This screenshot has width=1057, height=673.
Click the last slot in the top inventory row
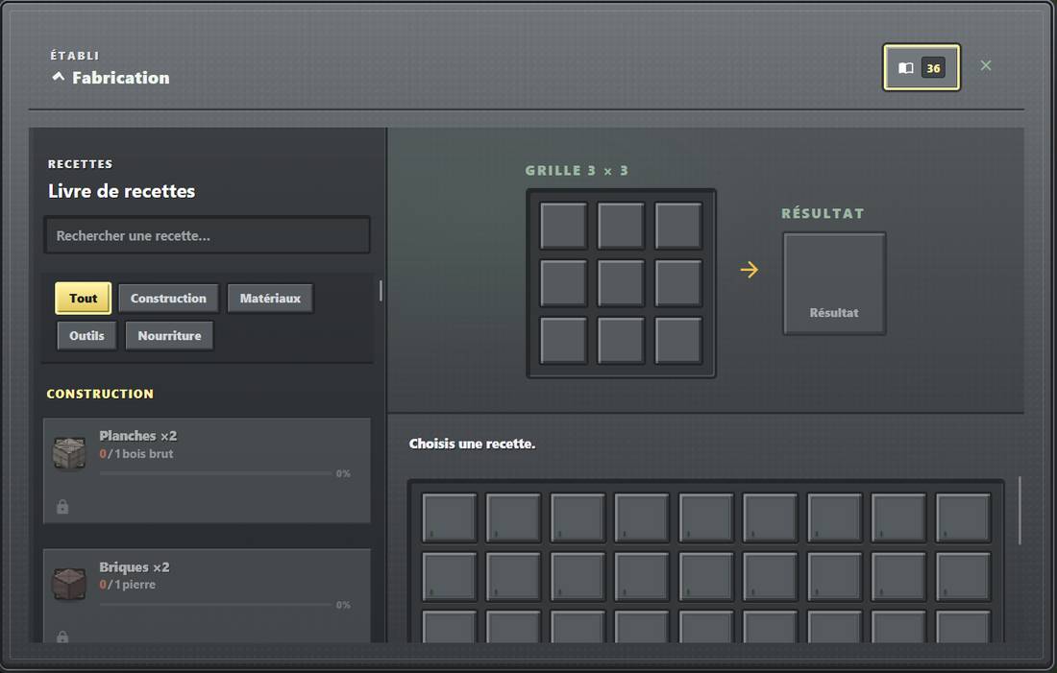pyautogui.click(x=963, y=517)
